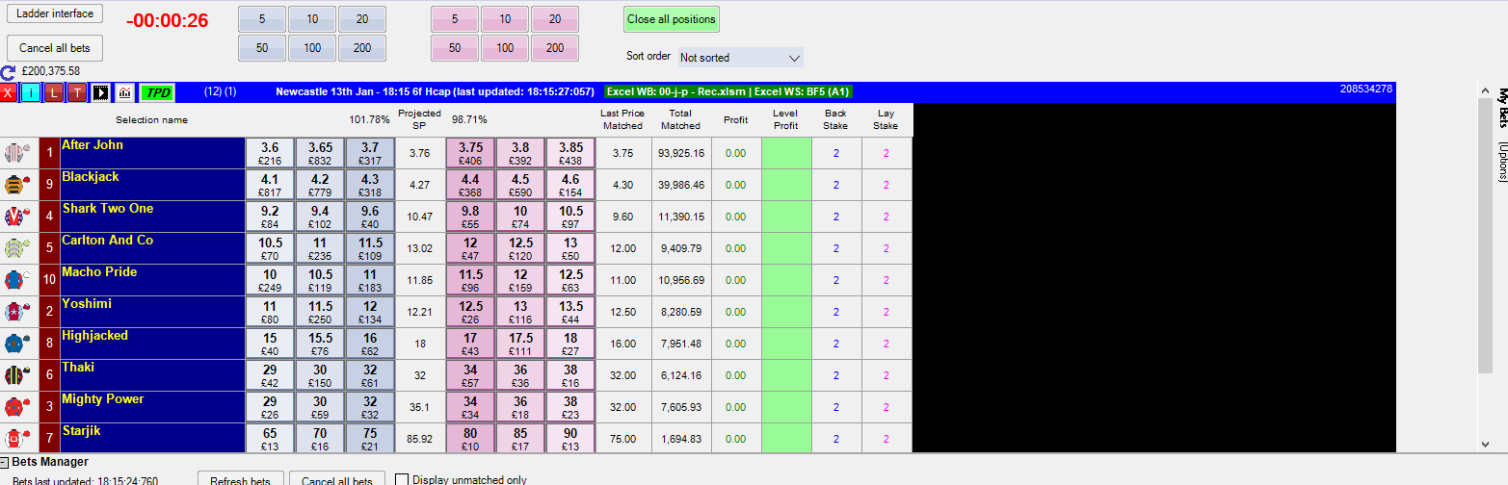Screen dimensions: 1508x485
Task: Select pink lay stake 20
Action: click(x=555, y=19)
